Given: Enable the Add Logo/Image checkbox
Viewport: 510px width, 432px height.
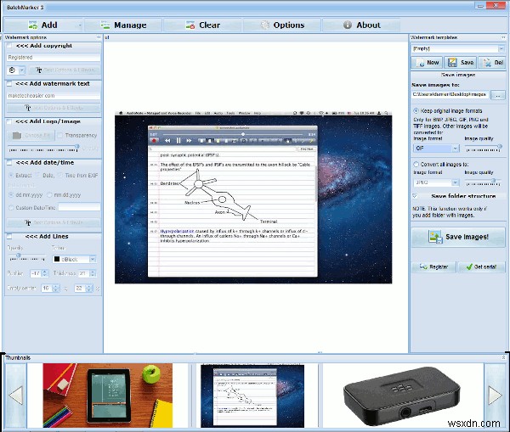Looking at the screenshot, I should [9, 121].
